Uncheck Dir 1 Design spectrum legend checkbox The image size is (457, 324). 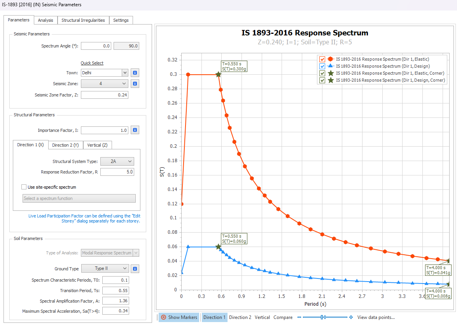coord(322,66)
